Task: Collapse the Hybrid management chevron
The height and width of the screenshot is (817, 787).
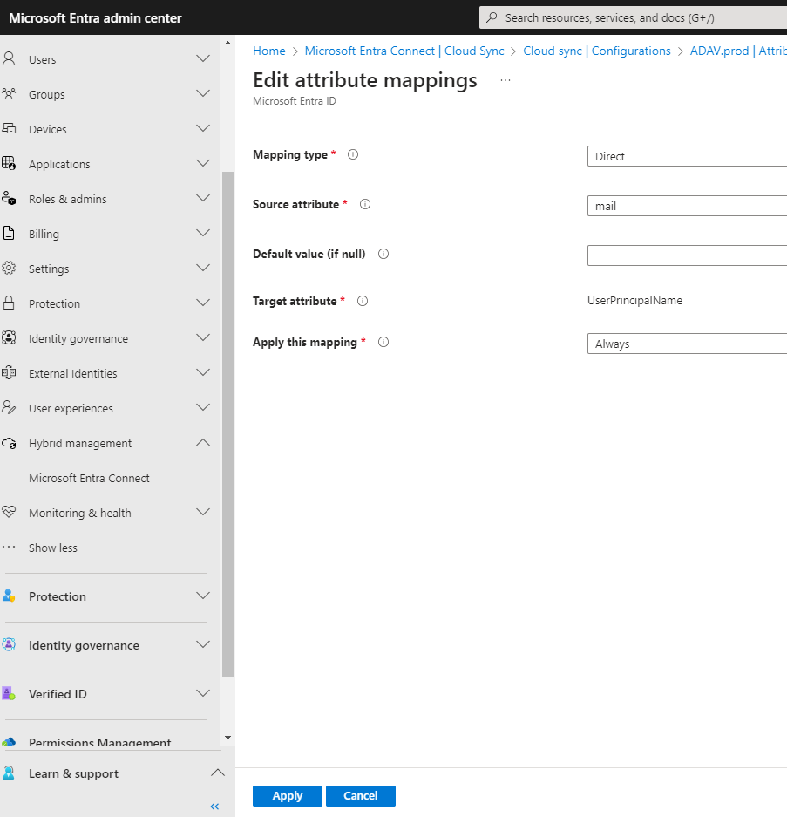Action: 203,442
